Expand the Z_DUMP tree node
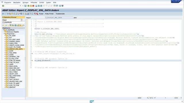 [5, 51]
